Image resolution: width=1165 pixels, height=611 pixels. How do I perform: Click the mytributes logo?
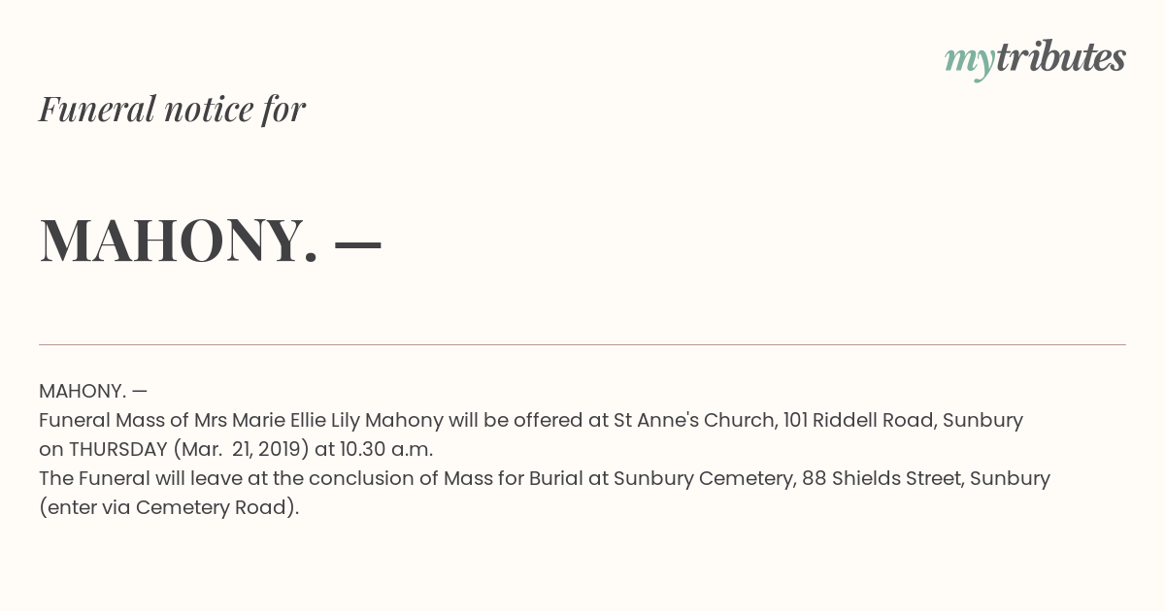(1034, 58)
